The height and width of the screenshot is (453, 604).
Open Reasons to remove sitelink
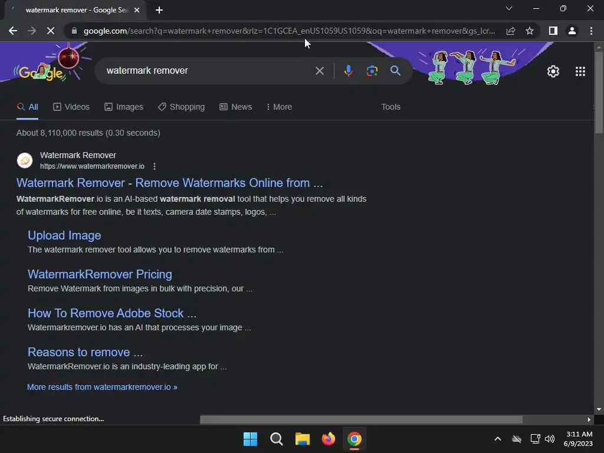(85, 352)
